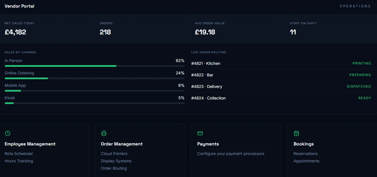Click the Bookings card heading
Viewport: 377px width, 177px height.
pyautogui.click(x=304, y=144)
